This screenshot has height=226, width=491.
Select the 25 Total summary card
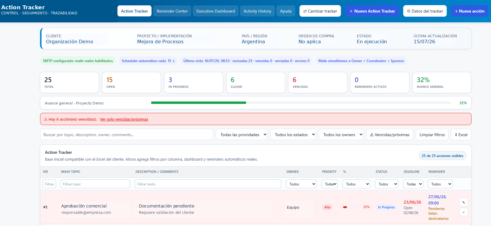click(69, 82)
